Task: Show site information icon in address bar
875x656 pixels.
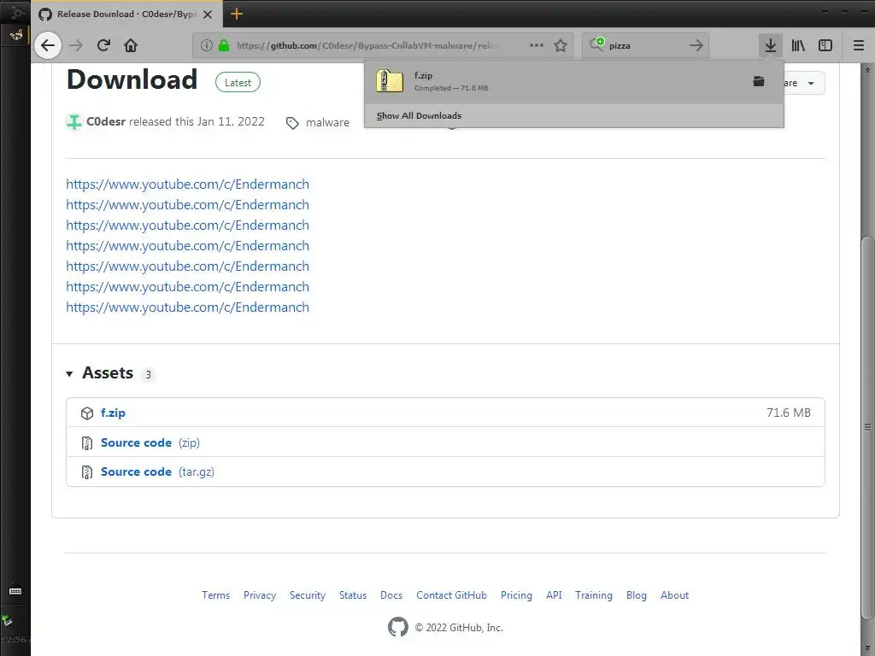Action: tap(207, 46)
